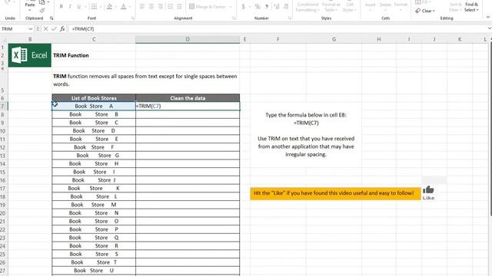
Task: Apply Accounting number format dollar icon
Action: click(243, 7)
